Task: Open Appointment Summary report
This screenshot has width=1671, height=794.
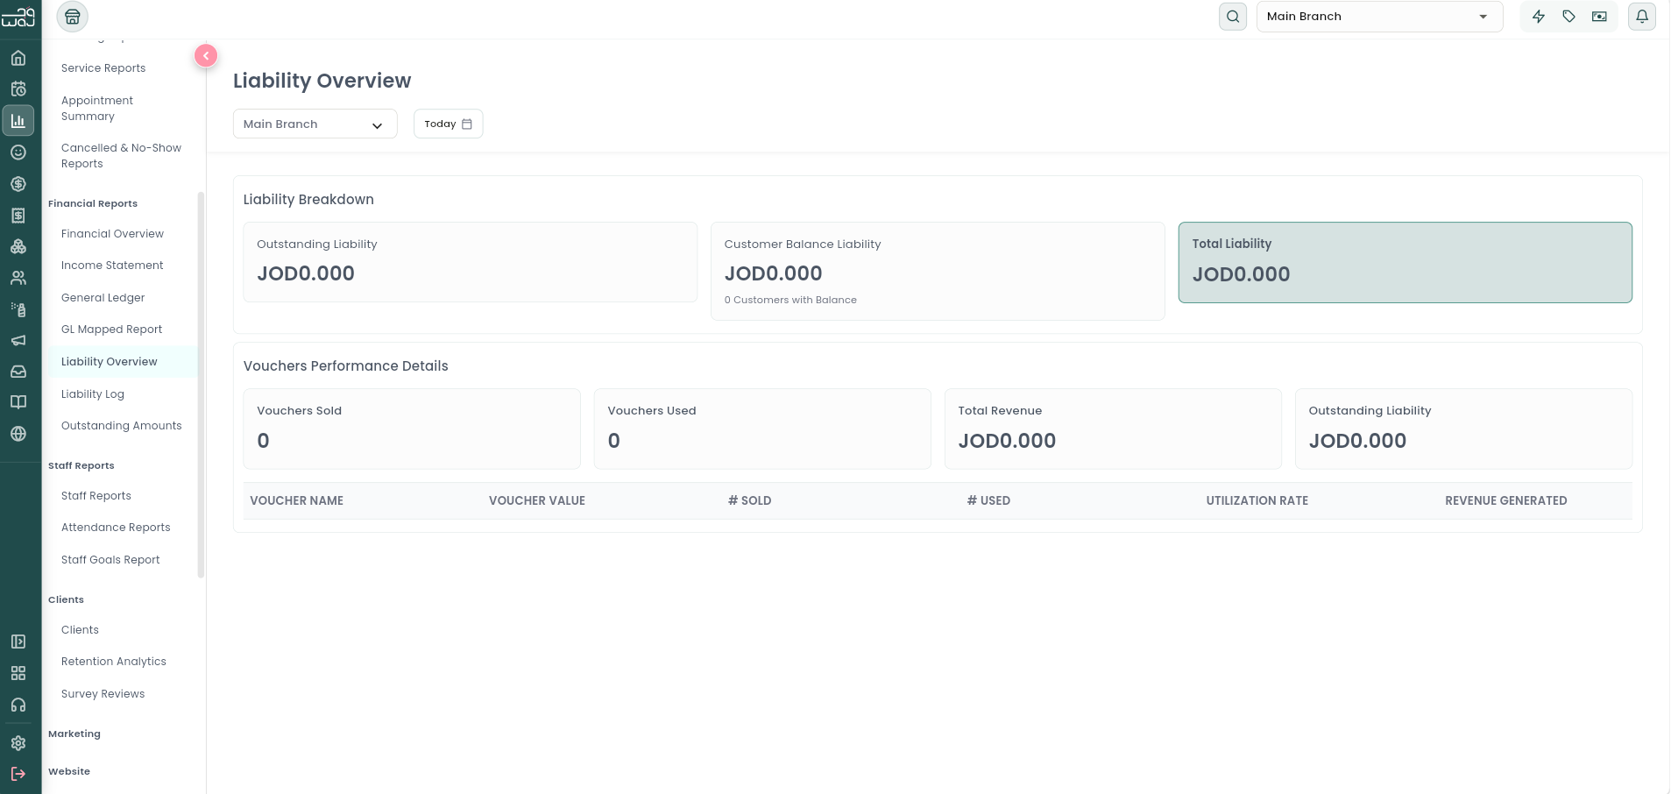Action: pos(97,109)
